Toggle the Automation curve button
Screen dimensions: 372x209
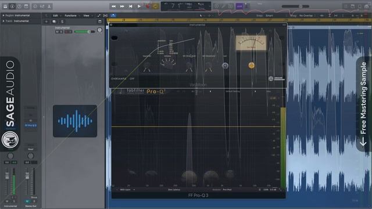click(x=99, y=16)
